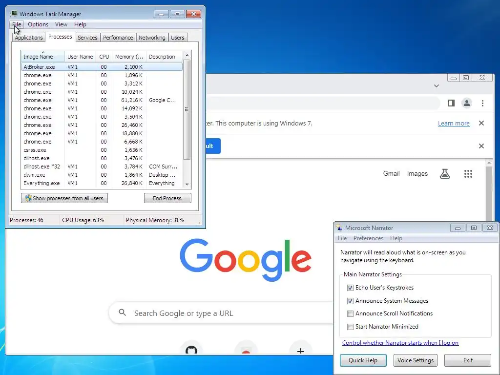Viewport: 500px width, 375px height.
Task: Click the Microsoft Narrator title bar icon
Action: tap(339, 228)
